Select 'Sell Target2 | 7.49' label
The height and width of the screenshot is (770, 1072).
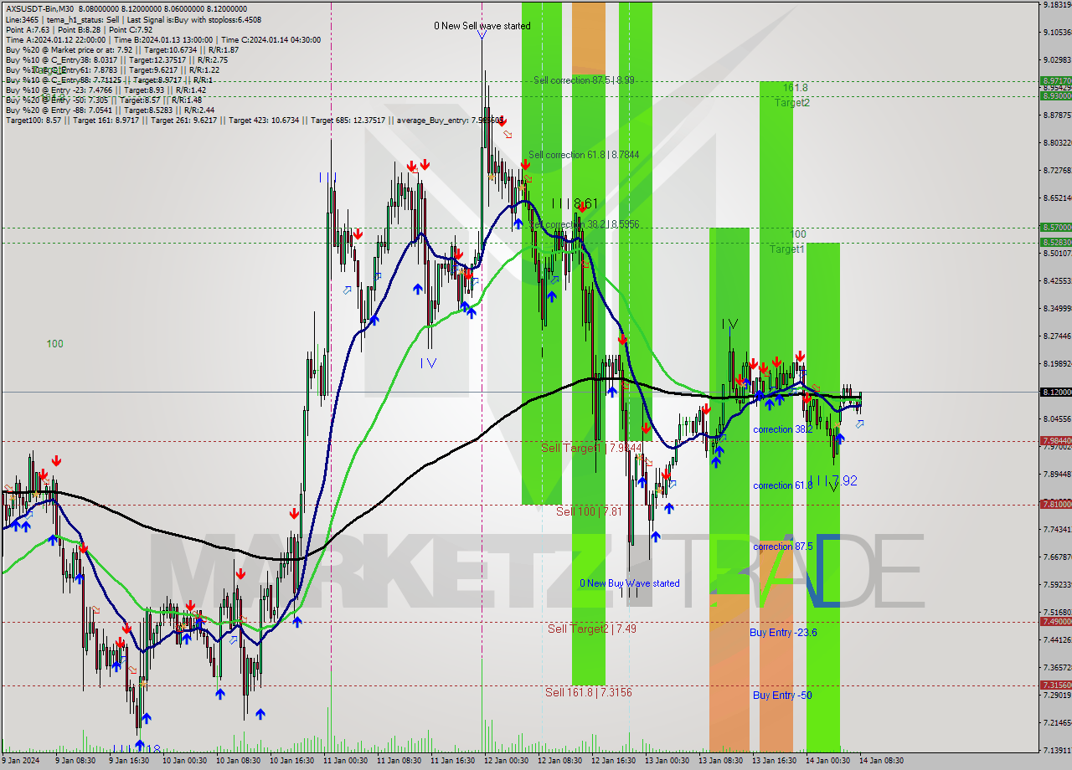591,629
